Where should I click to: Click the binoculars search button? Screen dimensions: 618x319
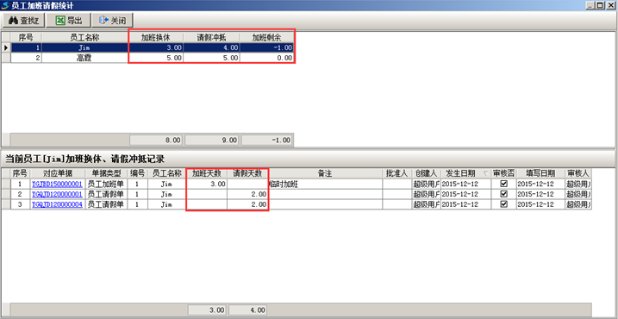(x=23, y=20)
